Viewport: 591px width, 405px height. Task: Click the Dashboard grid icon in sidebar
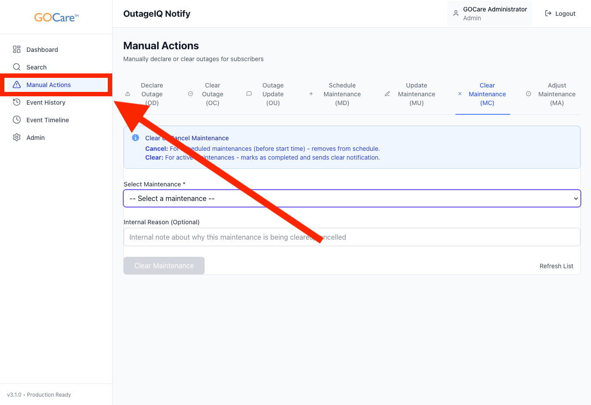[17, 50]
